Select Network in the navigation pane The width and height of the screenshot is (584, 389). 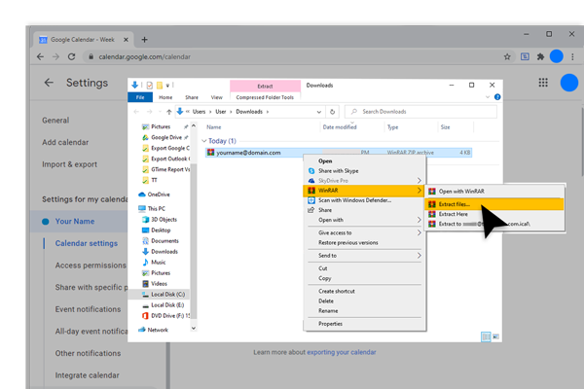(x=154, y=330)
